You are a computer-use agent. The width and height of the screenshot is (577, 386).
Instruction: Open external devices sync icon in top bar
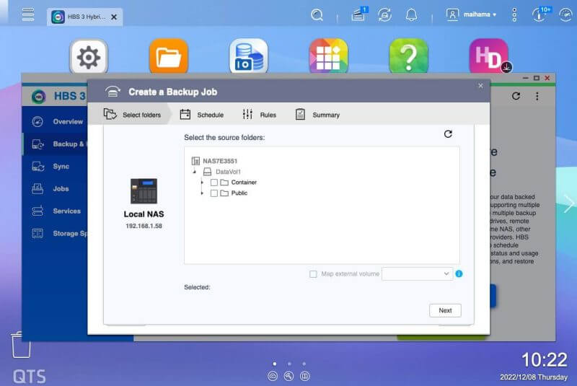click(x=384, y=15)
